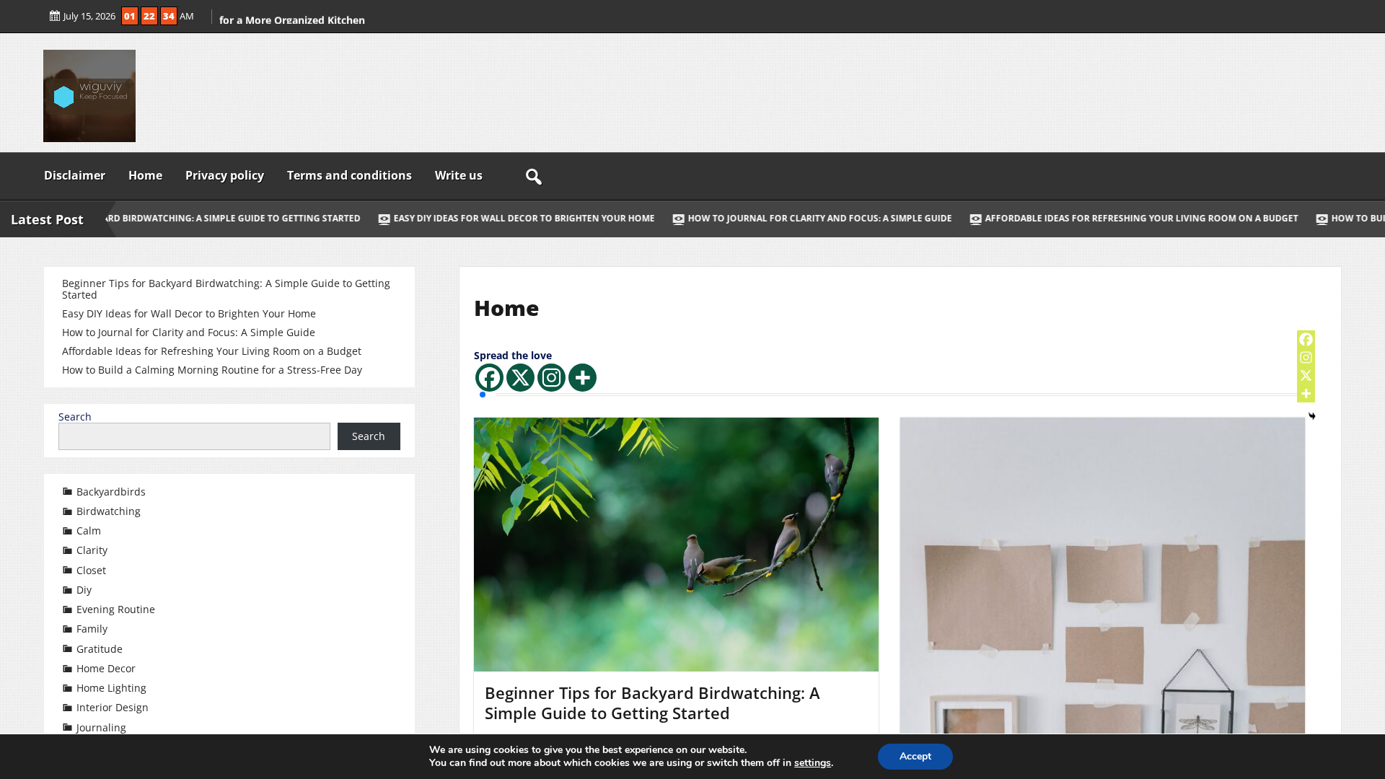This screenshot has height=779, width=1385.
Task: Open the search magnifier icon in navbar
Action: pyautogui.click(x=534, y=177)
